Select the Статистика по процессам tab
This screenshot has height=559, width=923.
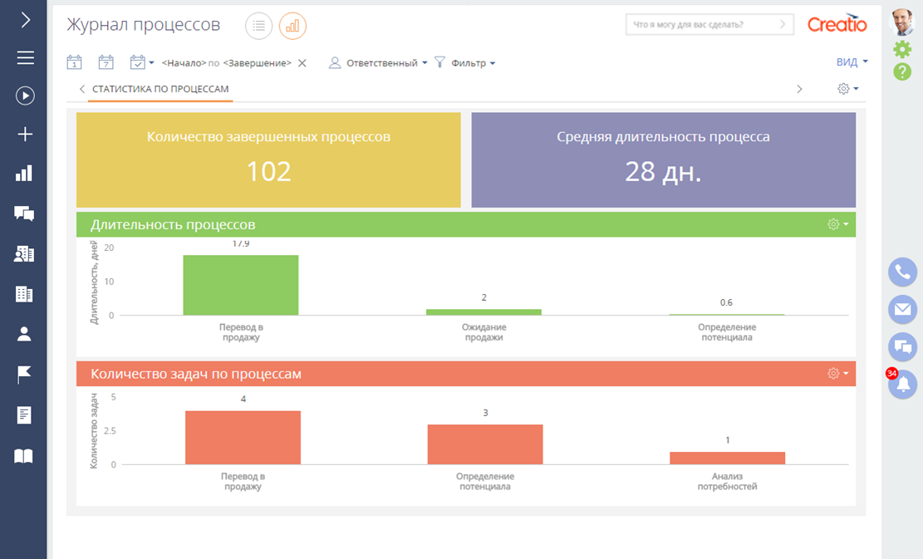pos(160,89)
